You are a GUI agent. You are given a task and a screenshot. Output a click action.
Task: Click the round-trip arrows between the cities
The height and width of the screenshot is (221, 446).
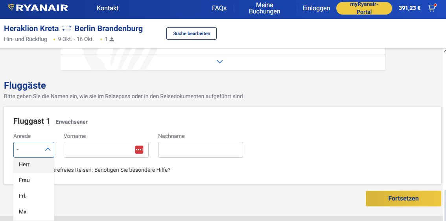pyautogui.click(x=66, y=28)
